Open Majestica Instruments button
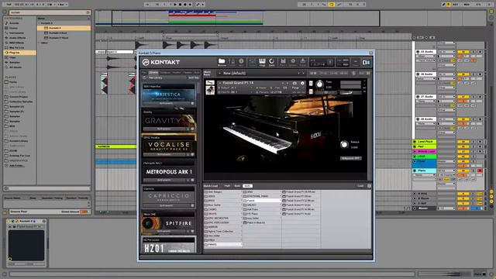 click(166, 103)
